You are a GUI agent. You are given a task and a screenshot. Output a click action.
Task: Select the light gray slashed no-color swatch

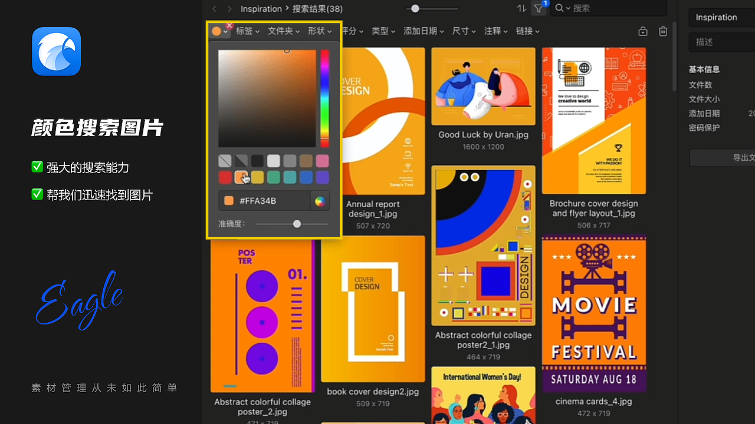click(x=225, y=161)
